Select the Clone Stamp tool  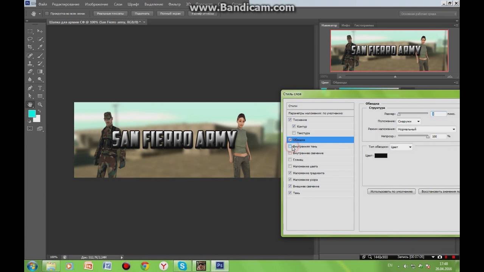tap(30, 63)
